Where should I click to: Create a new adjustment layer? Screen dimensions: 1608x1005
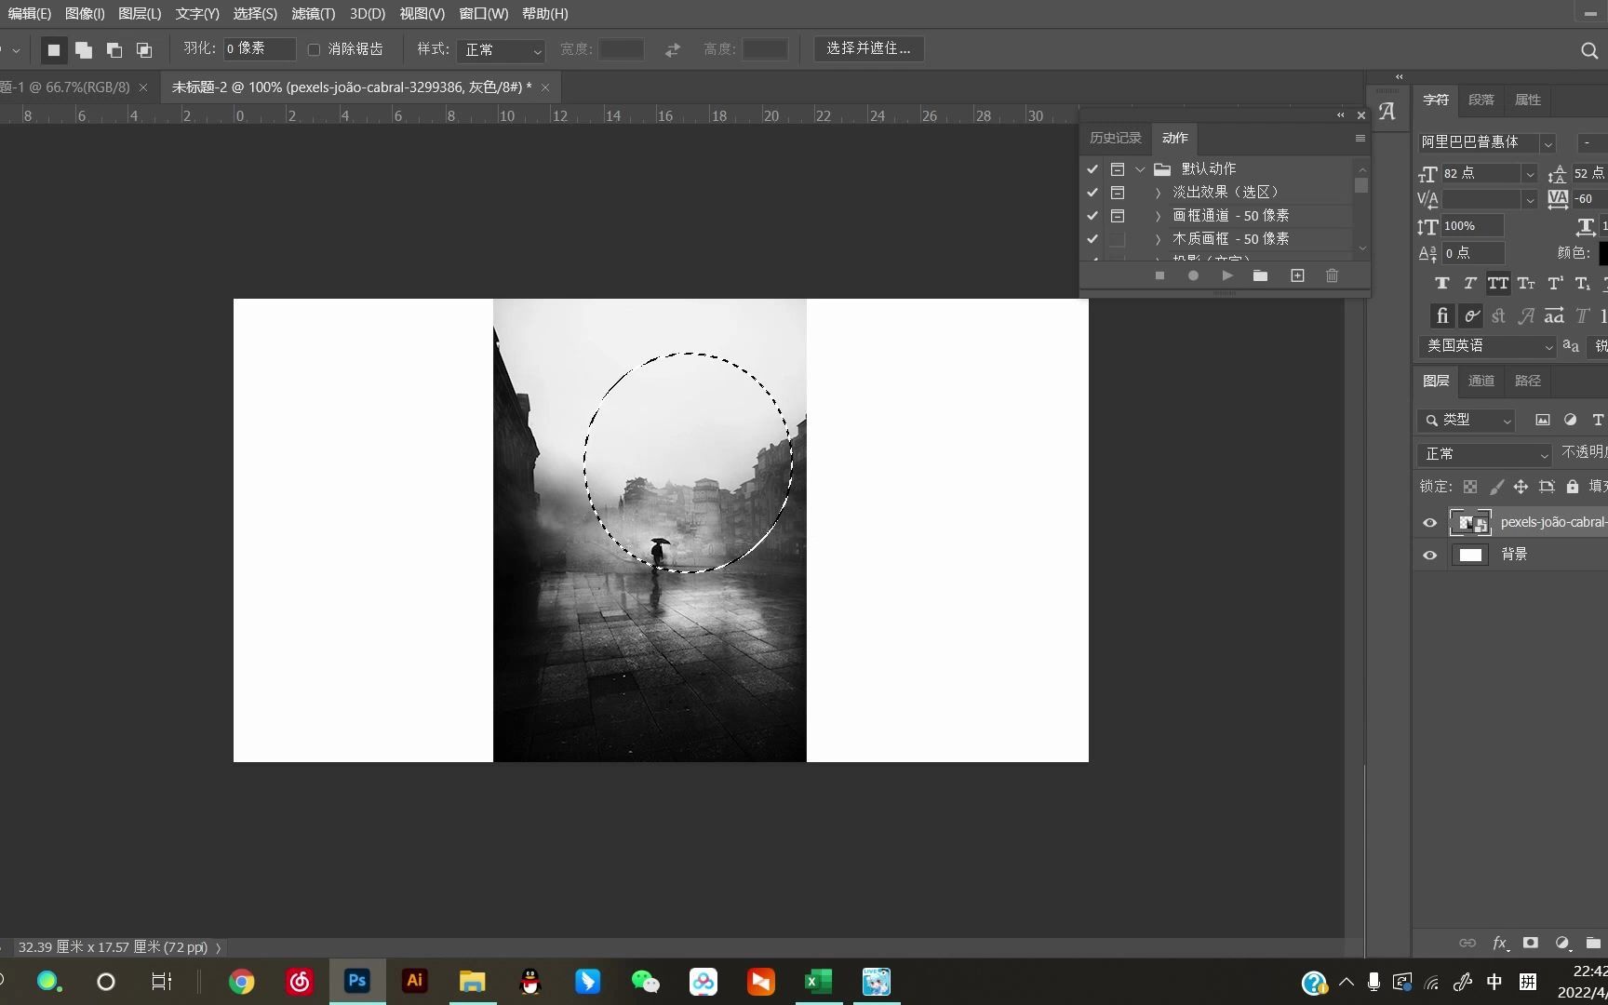[1561, 943]
